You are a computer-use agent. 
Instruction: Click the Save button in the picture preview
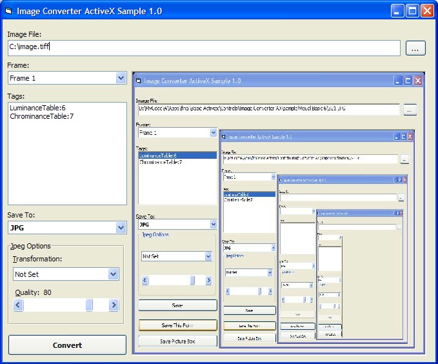click(x=177, y=305)
